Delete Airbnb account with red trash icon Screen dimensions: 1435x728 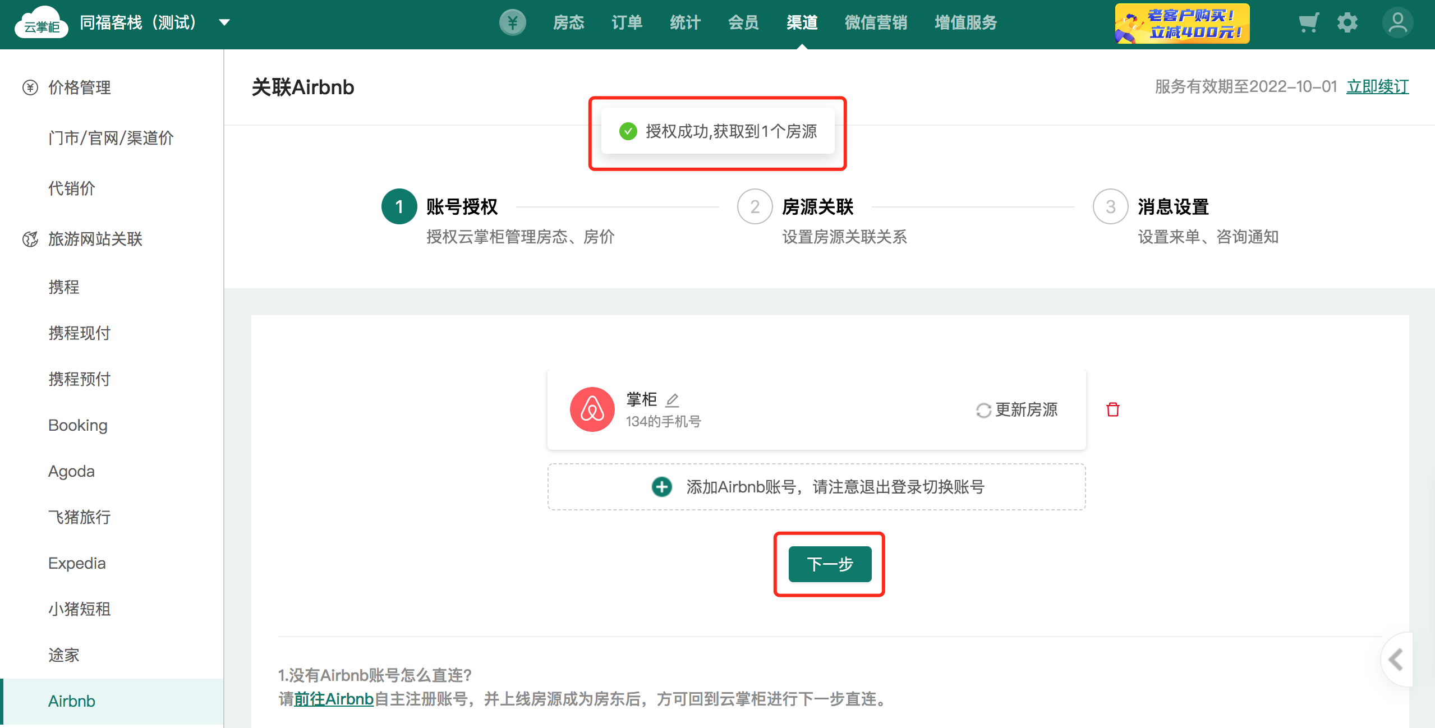pyautogui.click(x=1112, y=409)
